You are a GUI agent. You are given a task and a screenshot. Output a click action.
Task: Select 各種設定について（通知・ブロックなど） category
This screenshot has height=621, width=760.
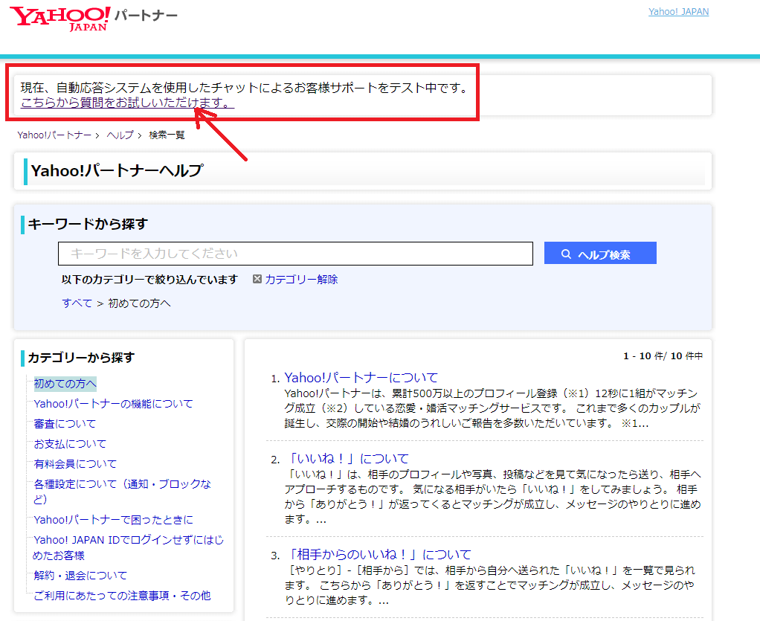click(x=122, y=491)
